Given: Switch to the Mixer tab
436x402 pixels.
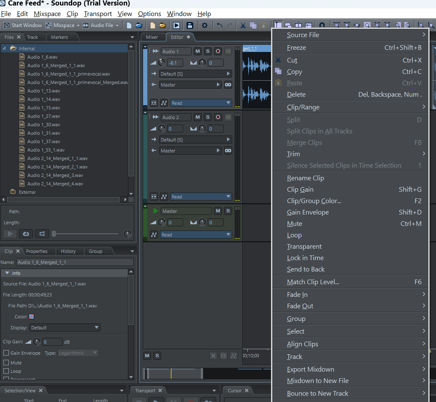Looking at the screenshot, I should (x=152, y=37).
